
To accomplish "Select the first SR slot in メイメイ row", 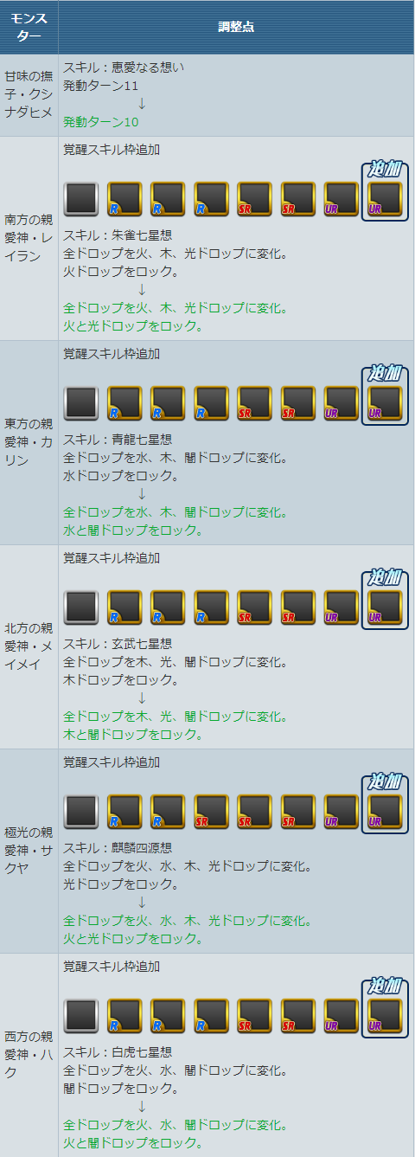I will pos(254,607).
